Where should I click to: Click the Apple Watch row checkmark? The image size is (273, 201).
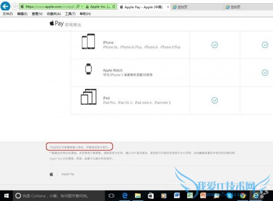tap(265, 73)
